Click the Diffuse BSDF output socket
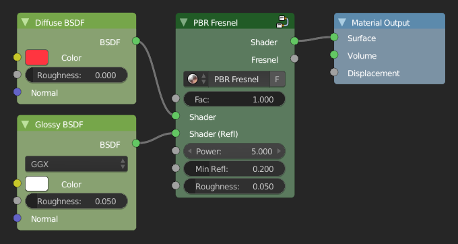This screenshot has width=458, height=244. (x=136, y=41)
